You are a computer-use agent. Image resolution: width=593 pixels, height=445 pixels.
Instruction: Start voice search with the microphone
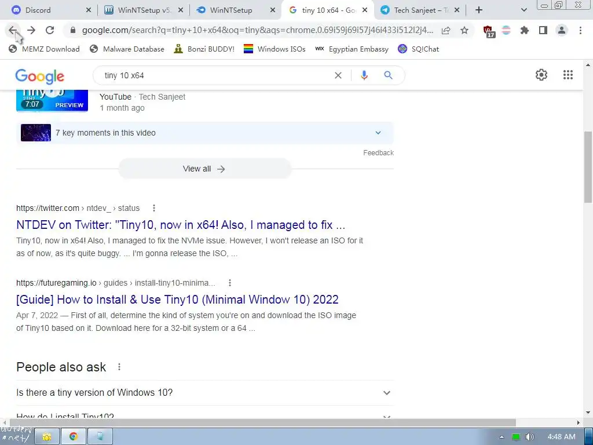click(364, 75)
